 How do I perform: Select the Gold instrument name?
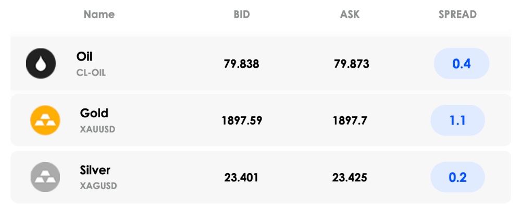pos(94,113)
